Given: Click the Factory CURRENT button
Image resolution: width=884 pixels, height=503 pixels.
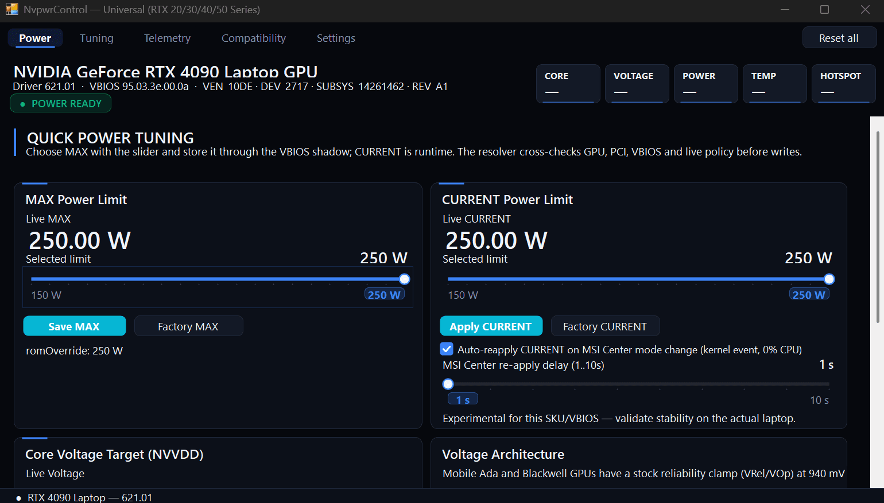Looking at the screenshot, I should 605,326.
